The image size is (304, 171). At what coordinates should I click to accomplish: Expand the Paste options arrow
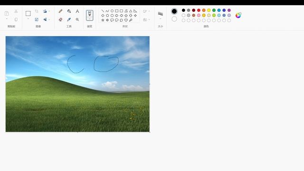tap(7, 19)
